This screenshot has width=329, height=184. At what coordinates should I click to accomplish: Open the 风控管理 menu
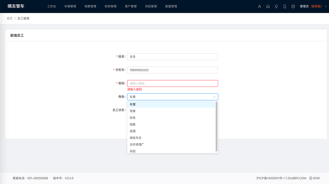pyautogui.click(x=151, y=6)
